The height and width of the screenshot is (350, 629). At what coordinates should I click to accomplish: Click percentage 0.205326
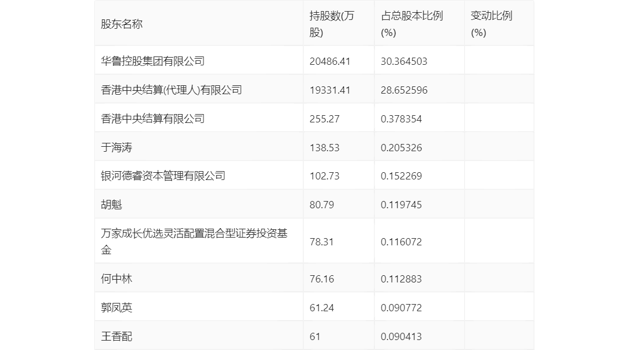click(x=401, y=148)
